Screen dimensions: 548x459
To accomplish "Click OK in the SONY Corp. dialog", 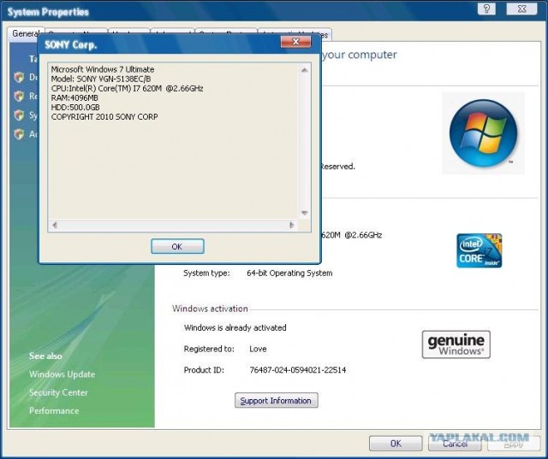I will (177, 246).
